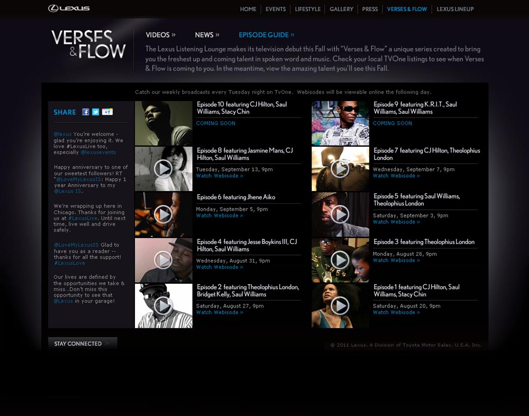Click @LoveMyLexusIS starting 'Glad to have' tweet

click(x=76, y=245)
